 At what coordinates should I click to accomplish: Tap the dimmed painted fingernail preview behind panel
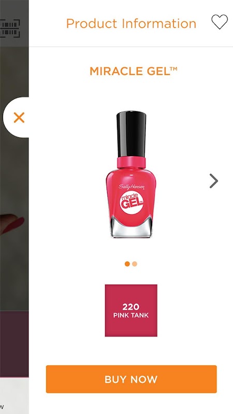click(12, 225)
